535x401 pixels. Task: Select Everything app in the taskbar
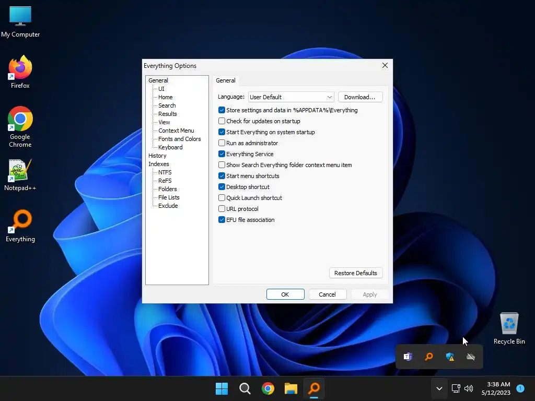314,388
